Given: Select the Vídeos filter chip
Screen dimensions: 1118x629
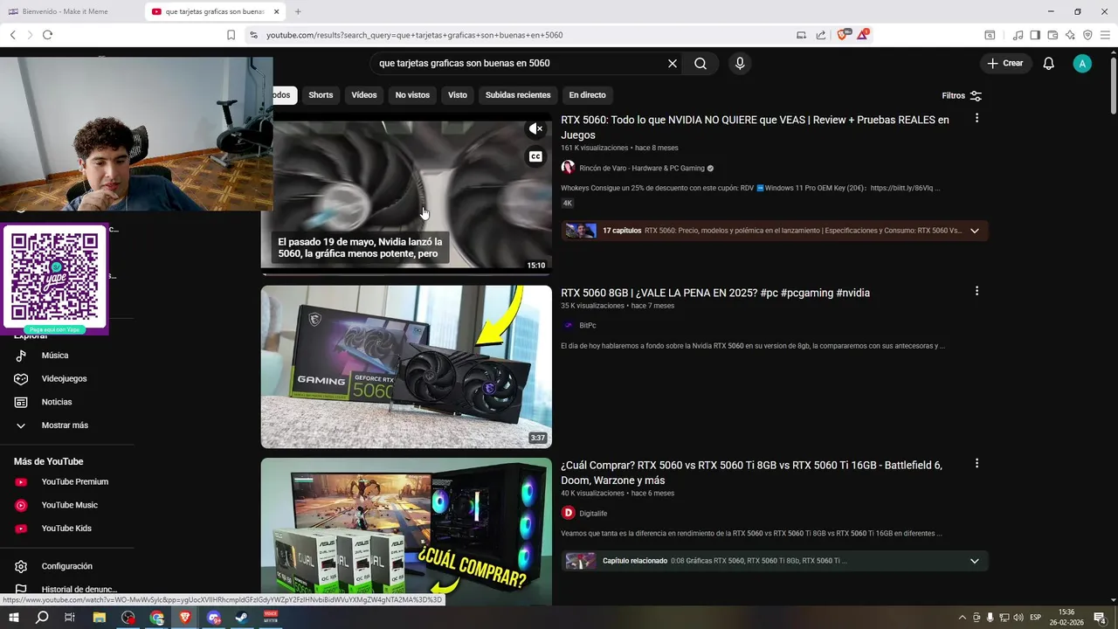Looking at the screenshot, I should pyautogui.click(x=364, y=95).
